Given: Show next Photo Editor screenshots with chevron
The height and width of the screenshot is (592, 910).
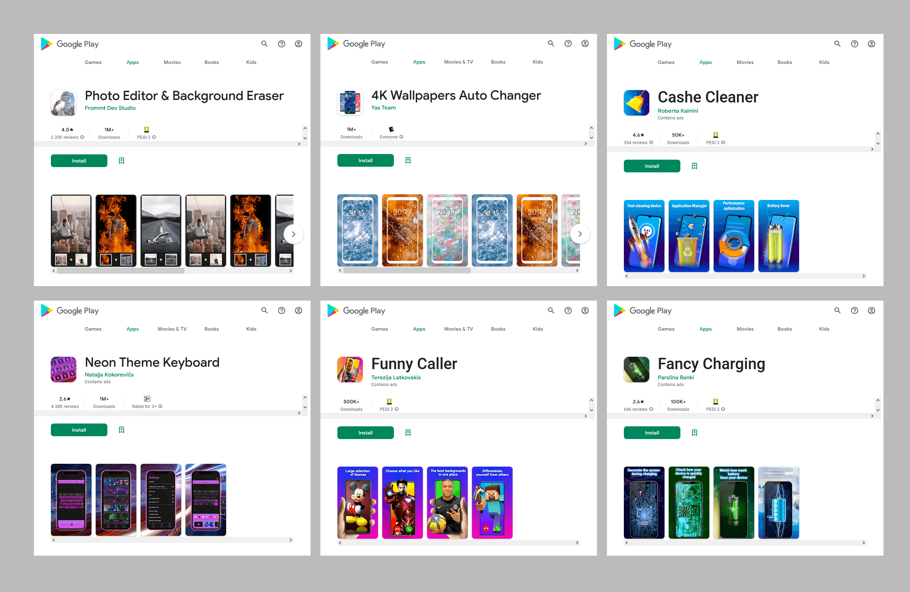Looking at the screenshot, I should click(x=293, y=234).
